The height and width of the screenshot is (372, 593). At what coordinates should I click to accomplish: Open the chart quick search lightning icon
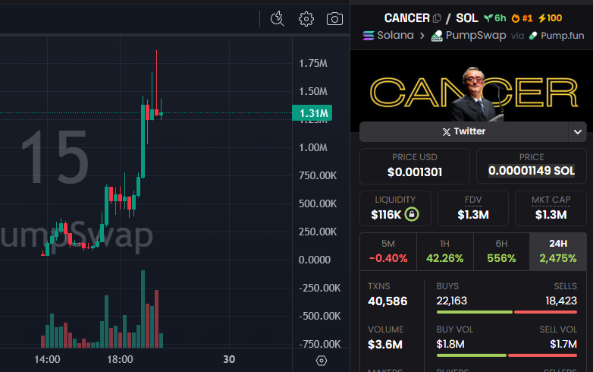pyautogui.click(x=278, y=18)
